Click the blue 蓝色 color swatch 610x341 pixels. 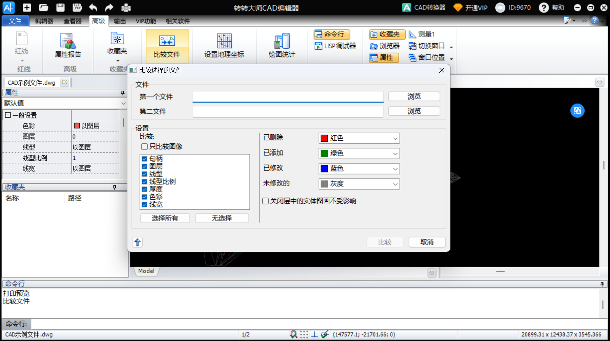[324, 168]
